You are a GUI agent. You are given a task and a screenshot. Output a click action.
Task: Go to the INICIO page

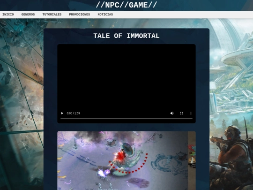8,15
